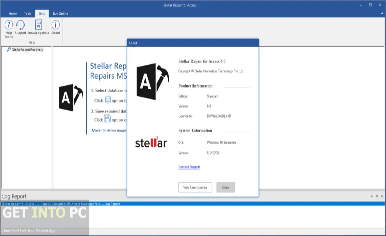Viewport: 386px width, 236px height.
Task: Click the 'Log Report' panel title
Action: tap(14, 196)
